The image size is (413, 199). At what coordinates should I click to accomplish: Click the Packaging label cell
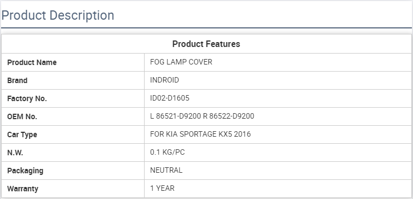point(73,171)
